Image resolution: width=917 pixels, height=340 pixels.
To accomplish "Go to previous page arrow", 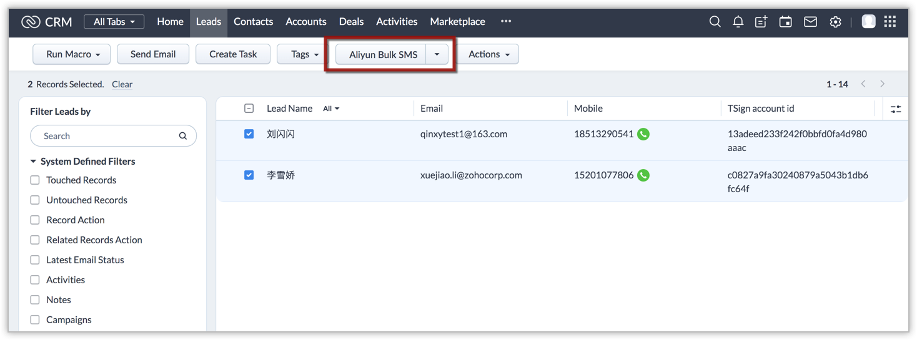I will click(863, 84).
